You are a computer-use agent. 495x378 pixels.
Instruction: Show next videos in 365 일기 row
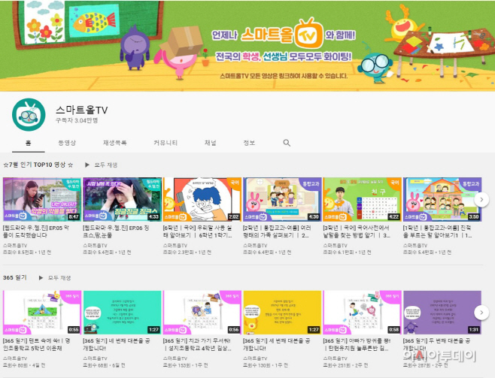pos(481,313)
